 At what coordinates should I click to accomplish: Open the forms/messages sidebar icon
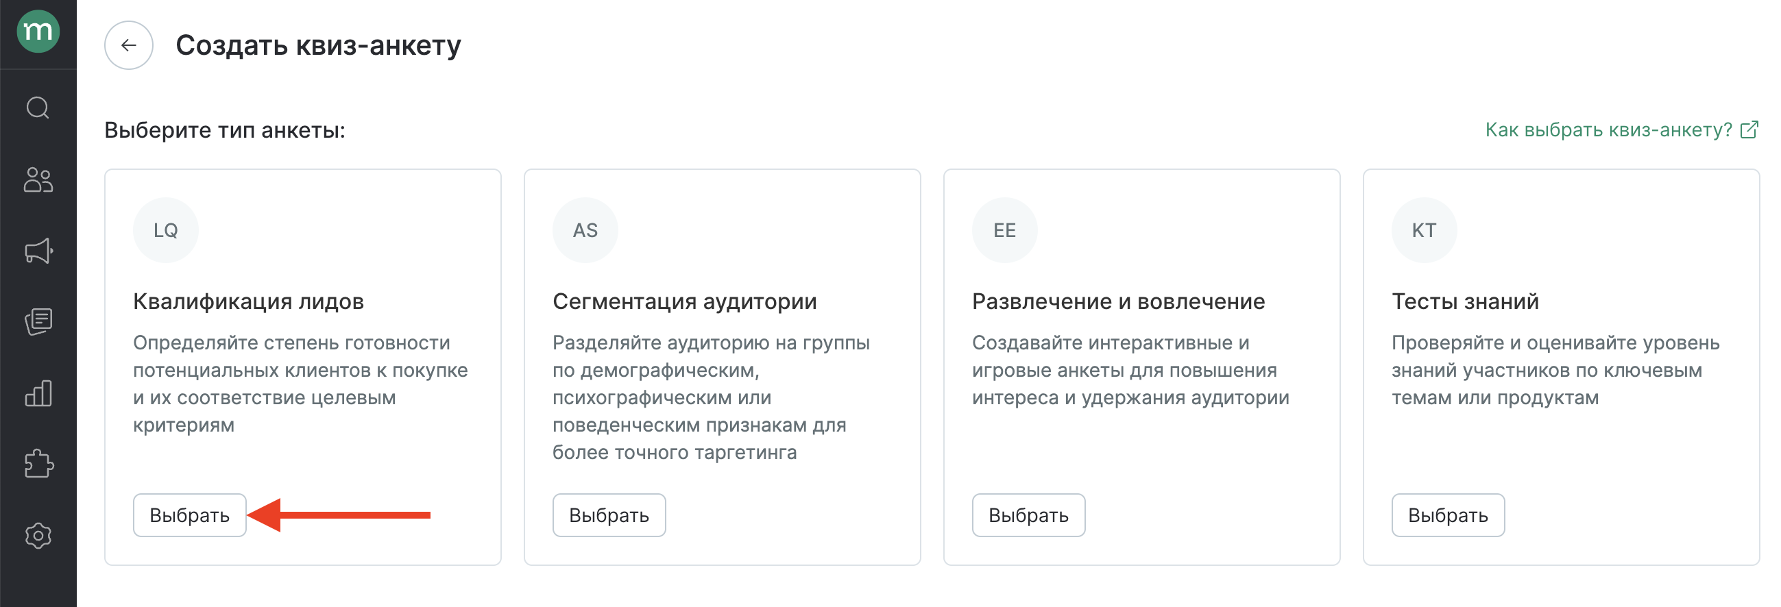pos(38,321)
